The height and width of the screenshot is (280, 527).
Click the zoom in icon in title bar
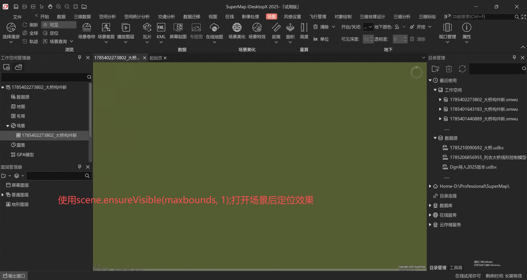59,6
